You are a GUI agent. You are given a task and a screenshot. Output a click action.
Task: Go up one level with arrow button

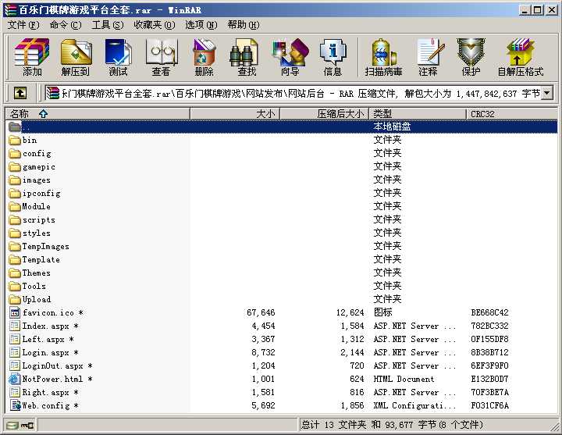[20, 93]
